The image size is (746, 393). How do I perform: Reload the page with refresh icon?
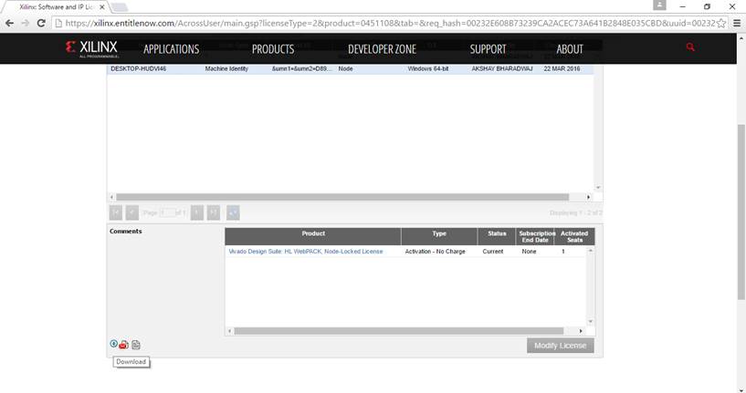point(41,23)
